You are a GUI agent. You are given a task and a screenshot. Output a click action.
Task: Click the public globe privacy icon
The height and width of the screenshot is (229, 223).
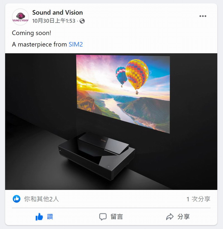[82, 21]
